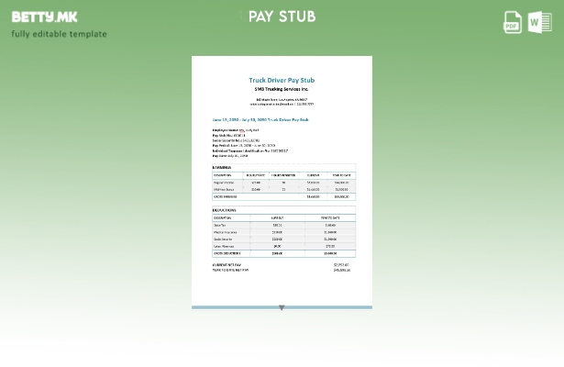This screenshot has height=367, width=564.
Task: Click the PAY STUB heading
Action: pos(282,17)
